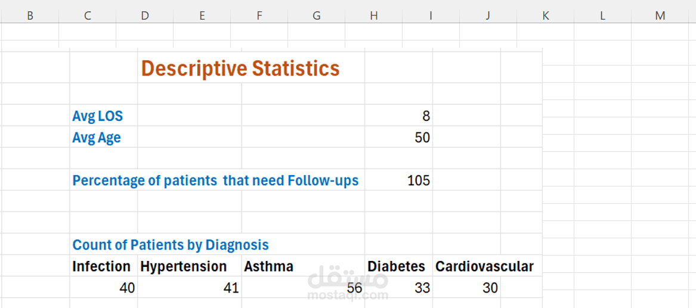Select the Avg Age value 50

(x=398, y=138)
